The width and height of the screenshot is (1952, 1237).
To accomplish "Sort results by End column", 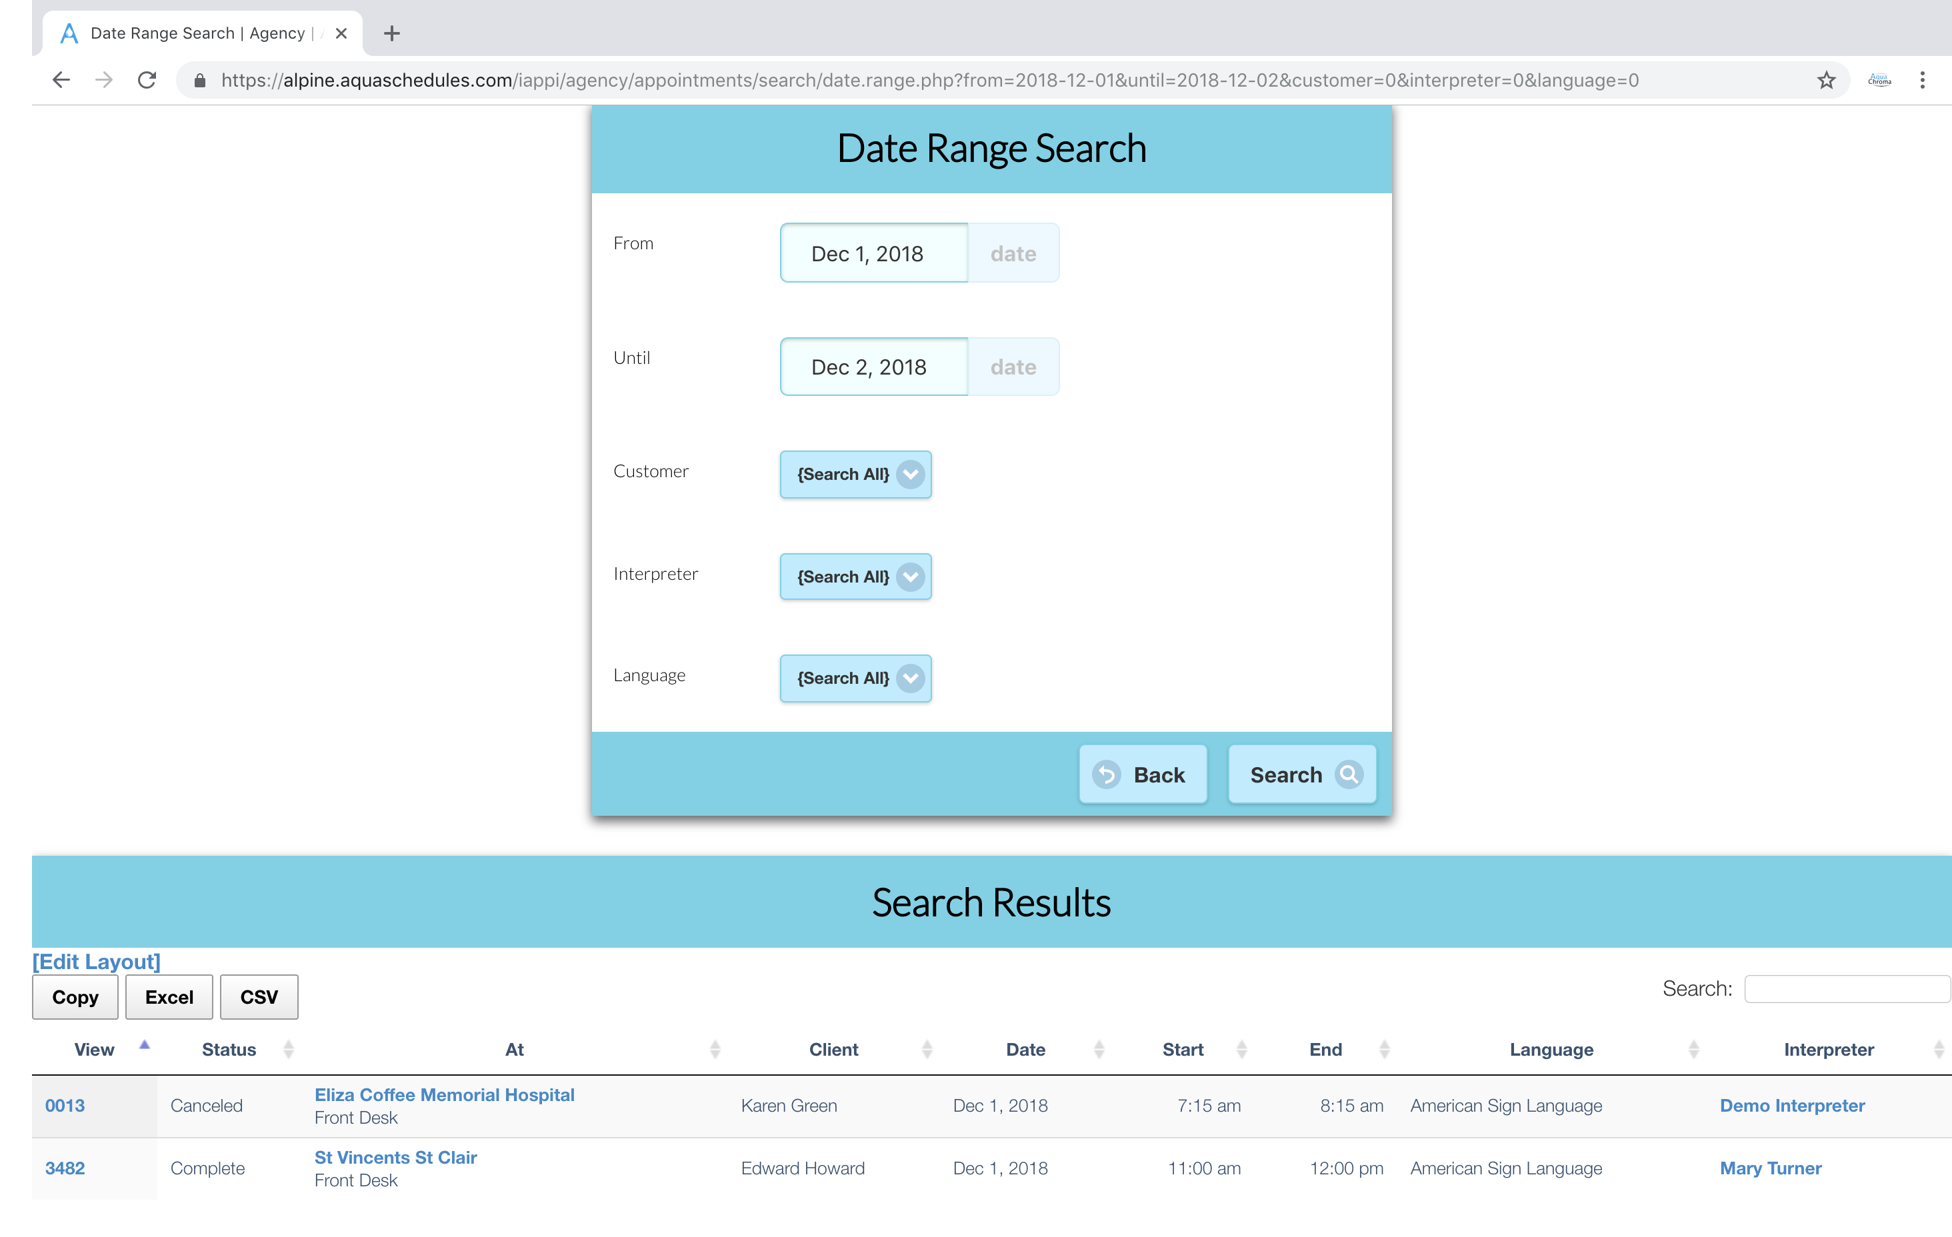I will click(x=1325, y=1049).
